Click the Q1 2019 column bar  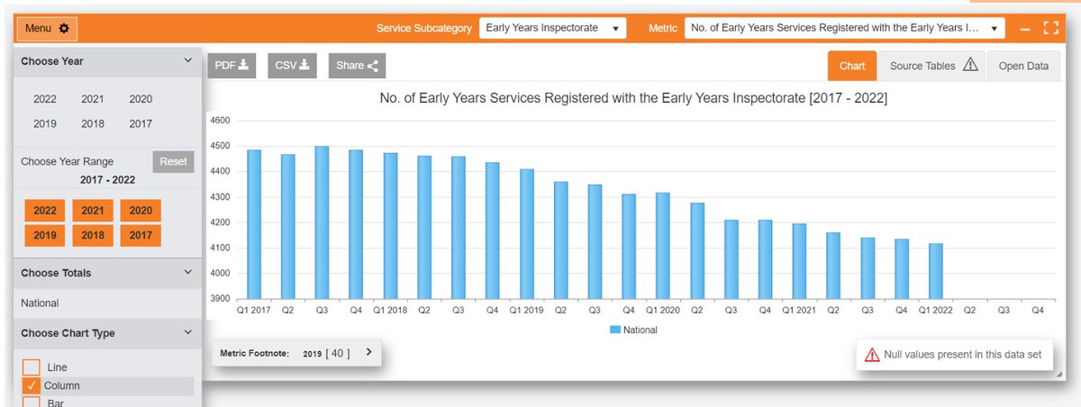point(526,234)
